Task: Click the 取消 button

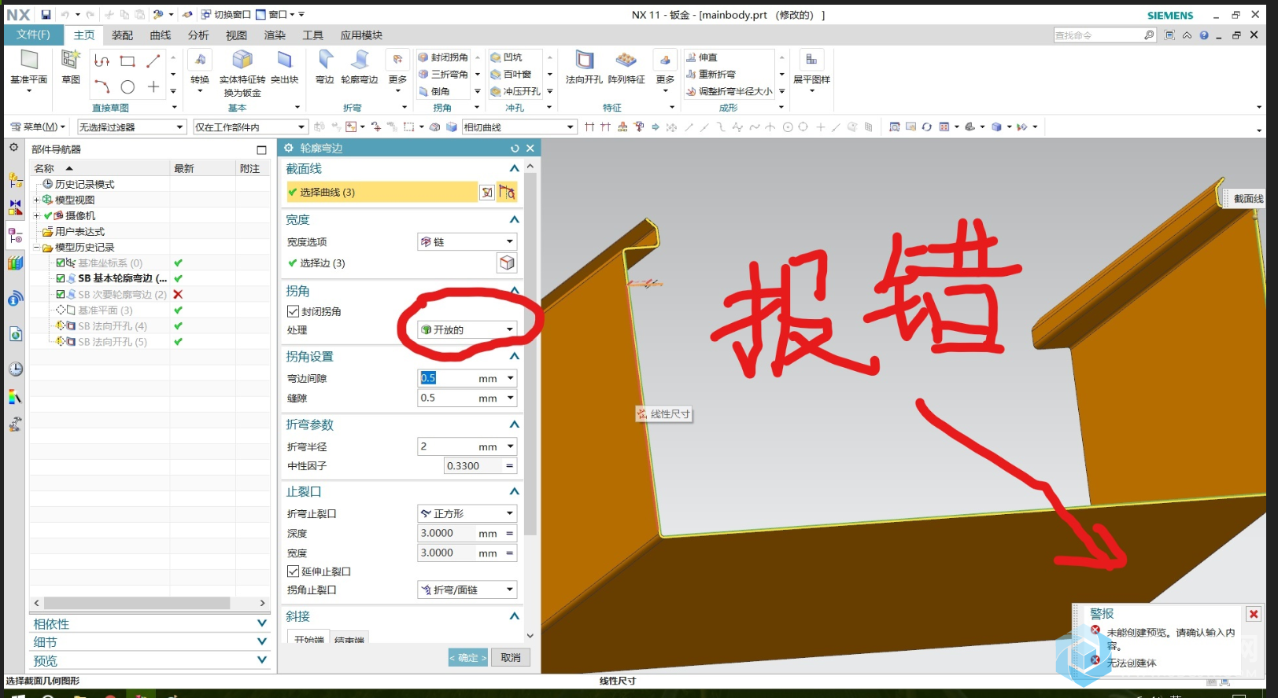Action: [511, 657]
